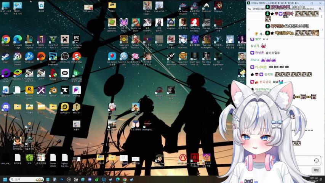The width and height of the screenshot is (325, 183).
Task: Open the emoji picker in chat
Action: coord(316,161)
